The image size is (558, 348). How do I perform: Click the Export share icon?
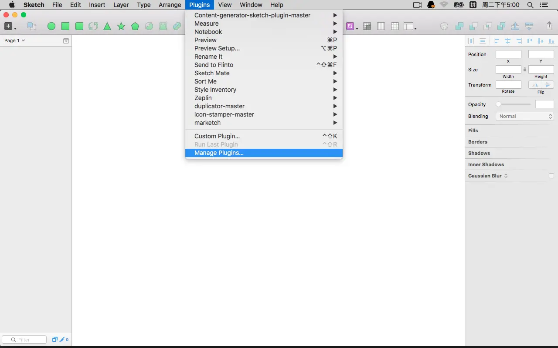tap(549, 26)
